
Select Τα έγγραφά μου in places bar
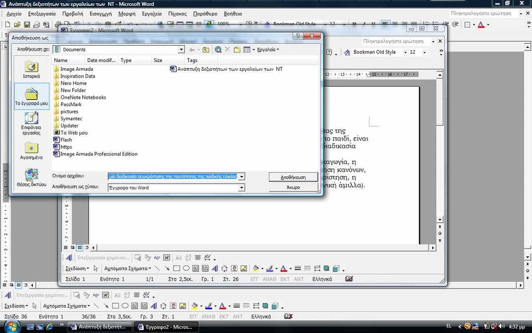(32, 96)
